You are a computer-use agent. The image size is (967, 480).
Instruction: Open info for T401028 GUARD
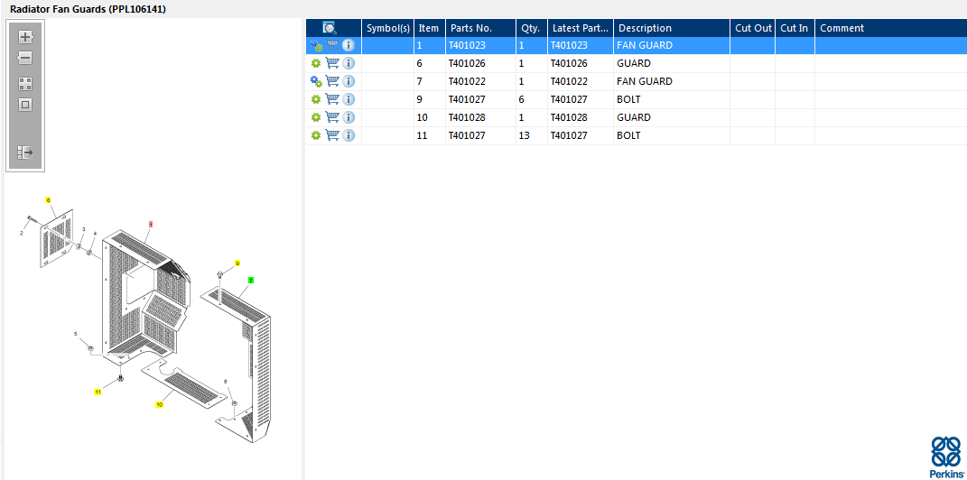(349, 117)
